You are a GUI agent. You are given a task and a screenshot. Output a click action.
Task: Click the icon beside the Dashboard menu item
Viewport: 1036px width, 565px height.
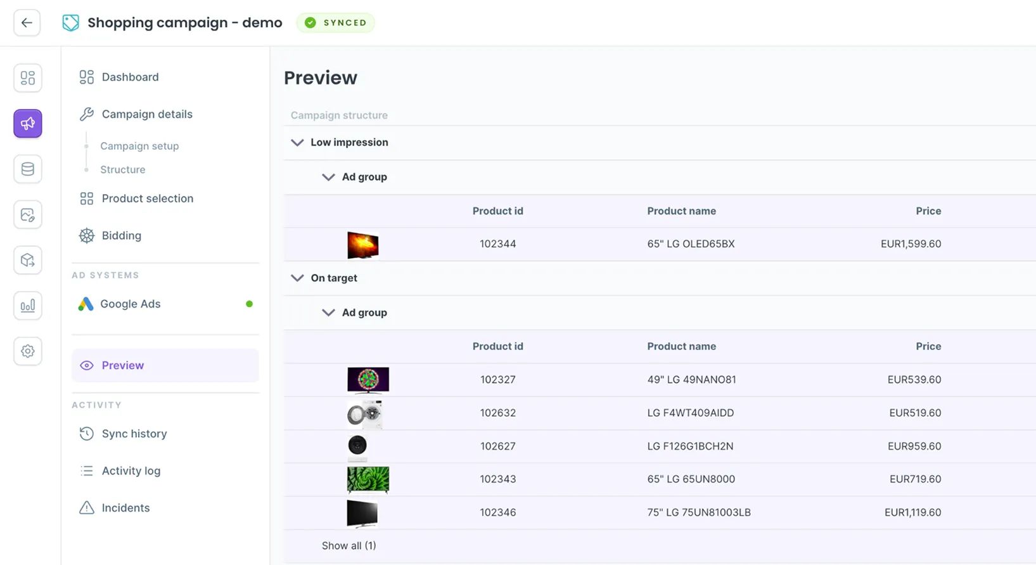pyautogui.click(x=87, y=77)
